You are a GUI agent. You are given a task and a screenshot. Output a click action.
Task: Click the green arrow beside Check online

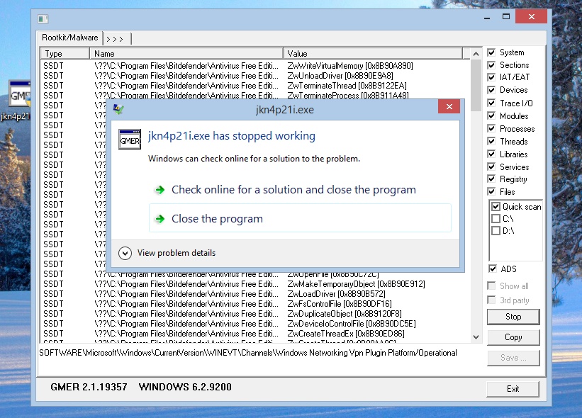click(x=160, y=190)
